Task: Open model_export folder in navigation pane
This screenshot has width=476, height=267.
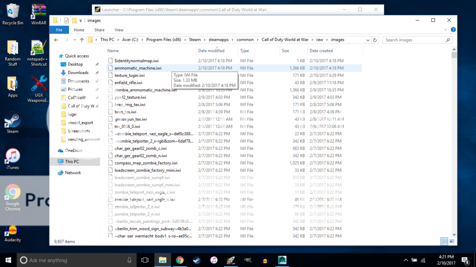Action: (80, 122)
